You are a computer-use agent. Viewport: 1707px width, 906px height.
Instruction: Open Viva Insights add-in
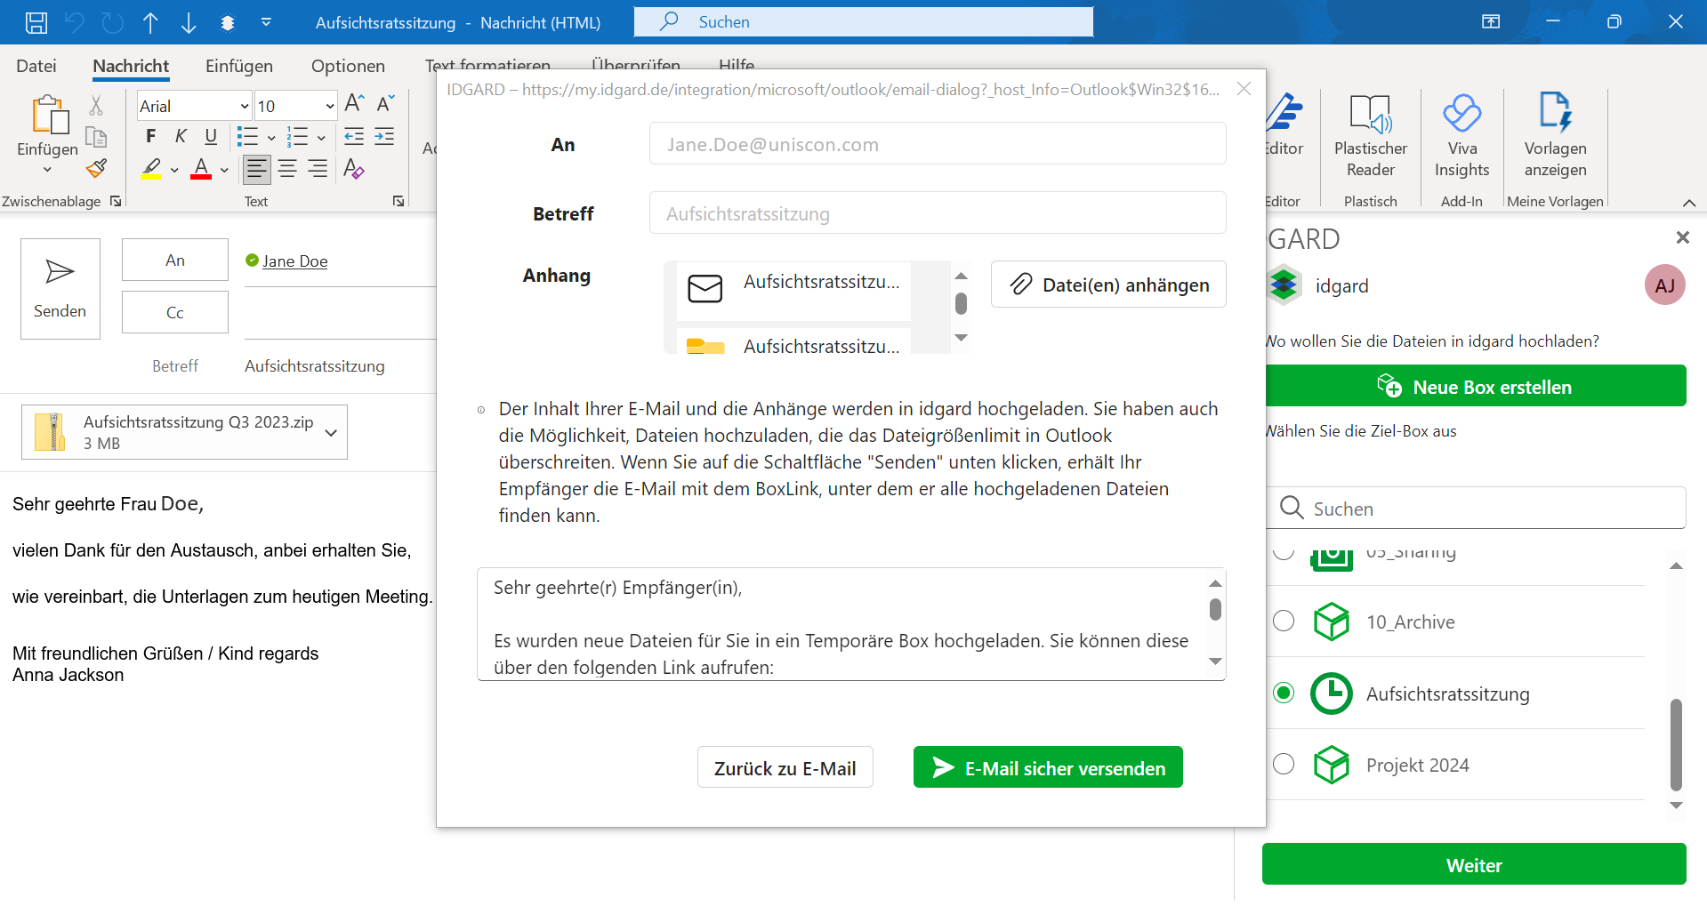(x=1462, y=136)
